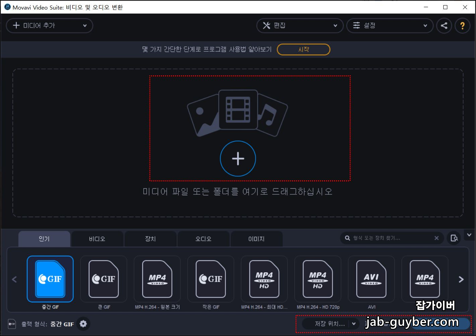Open the 미디어 추가 (Add Media) dropdown

tap(49, 26)
